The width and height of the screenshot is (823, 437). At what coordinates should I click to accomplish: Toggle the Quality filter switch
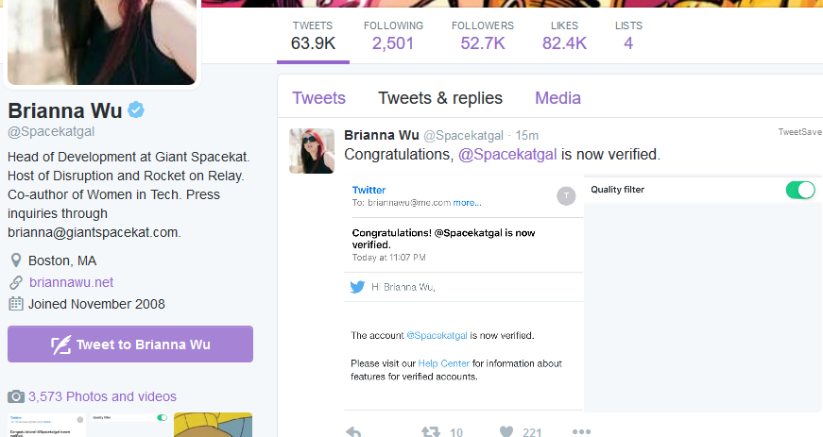[800, 190]
